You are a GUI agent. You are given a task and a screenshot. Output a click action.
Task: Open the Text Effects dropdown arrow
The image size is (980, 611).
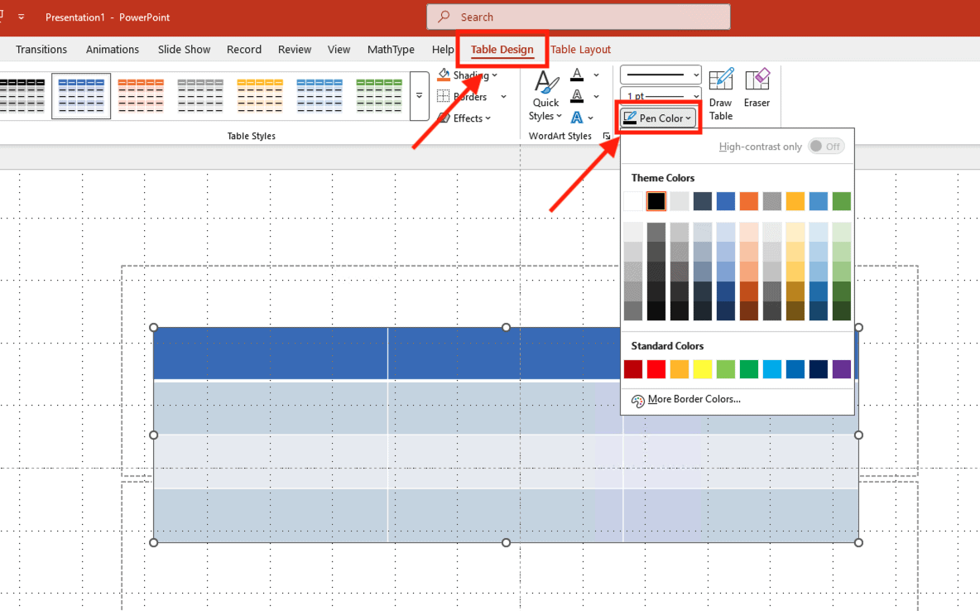tap(591, 118)
